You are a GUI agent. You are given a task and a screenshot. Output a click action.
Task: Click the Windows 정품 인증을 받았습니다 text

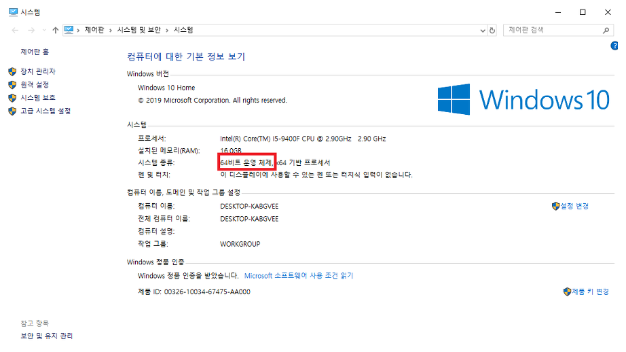point(188,276)
